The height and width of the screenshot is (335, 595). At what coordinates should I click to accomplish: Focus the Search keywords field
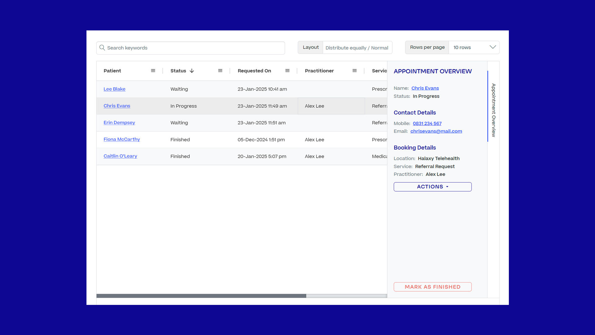coord(191,48)
